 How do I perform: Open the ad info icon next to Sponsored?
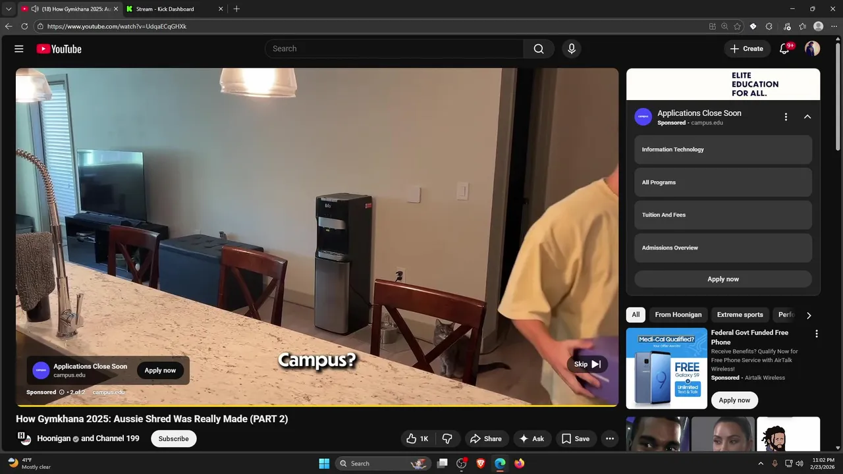click(62, 392)
